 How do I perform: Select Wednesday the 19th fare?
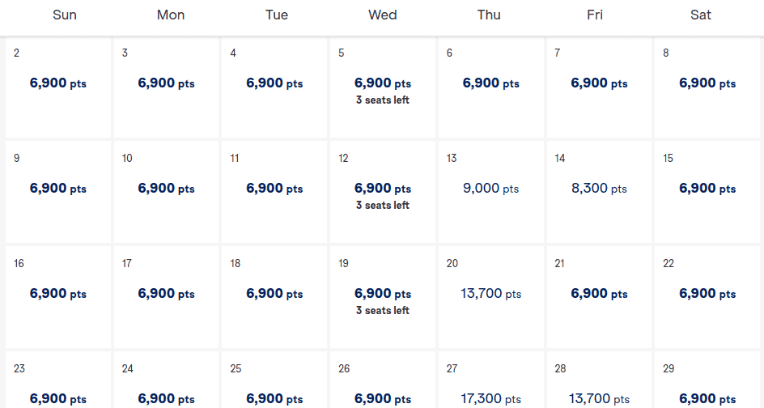click(x=382, y=298)
